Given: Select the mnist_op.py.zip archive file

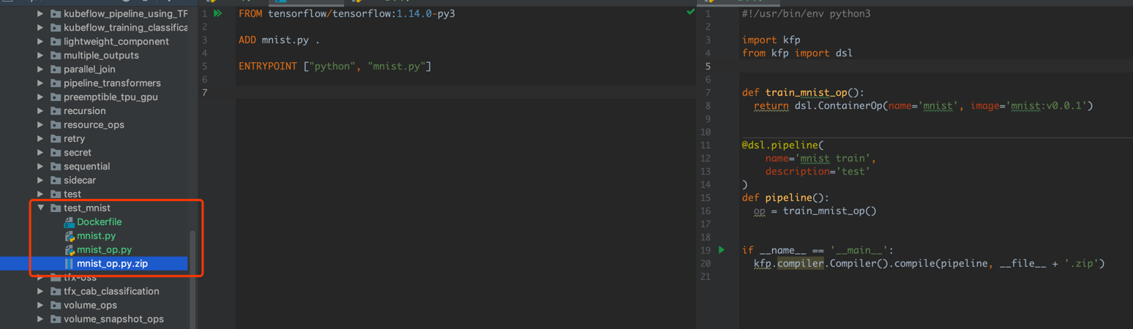Looking at the screenshot, I should (112, 263).
